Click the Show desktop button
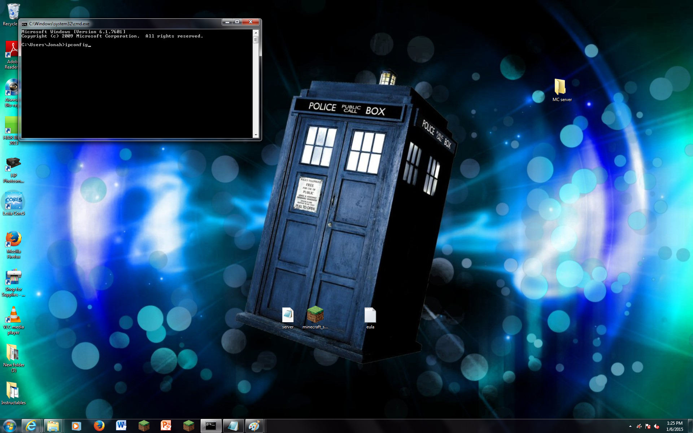Viewport: 693px width, 433px height. pyautogui.click(x=690, y=426)
